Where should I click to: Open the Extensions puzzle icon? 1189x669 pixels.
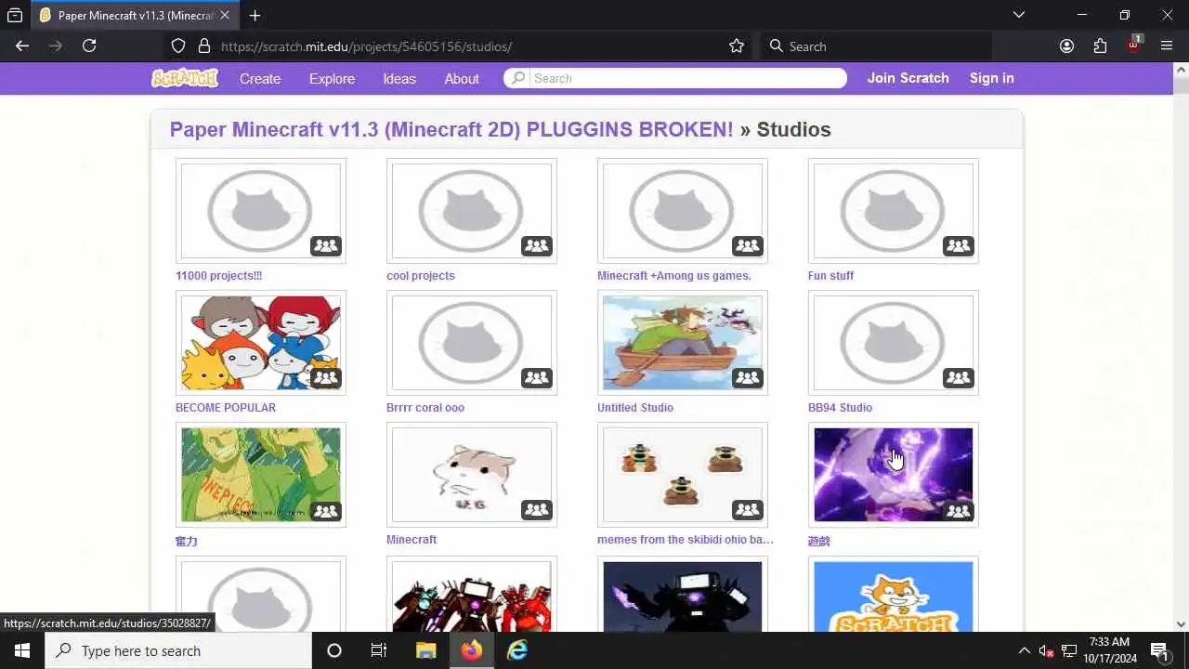pos(1100,46)
